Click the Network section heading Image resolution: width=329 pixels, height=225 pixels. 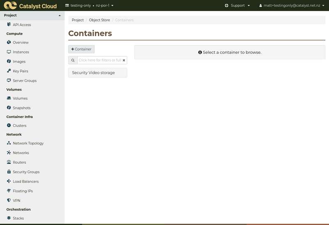(14, 134)
